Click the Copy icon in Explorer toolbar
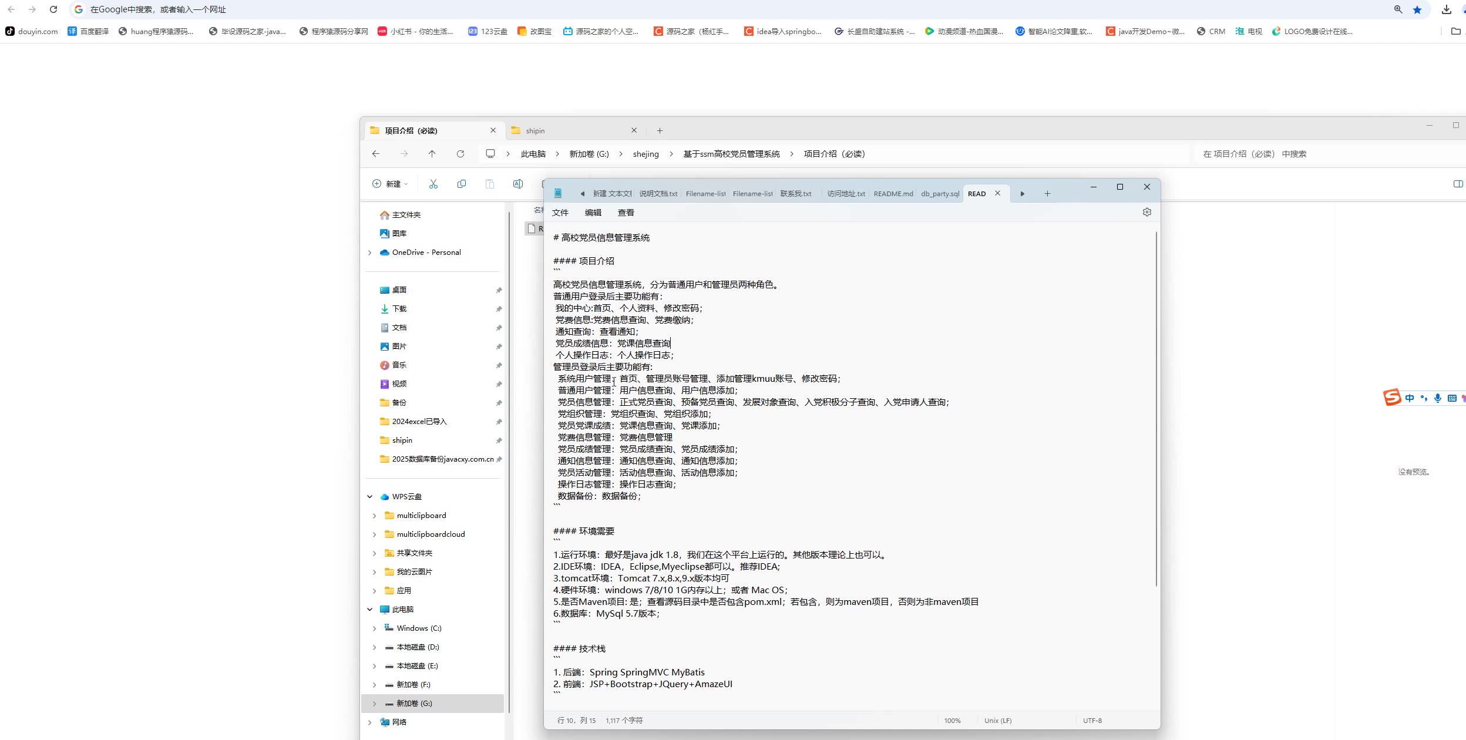Screen dimensions: 1466x740 [462, 184]
